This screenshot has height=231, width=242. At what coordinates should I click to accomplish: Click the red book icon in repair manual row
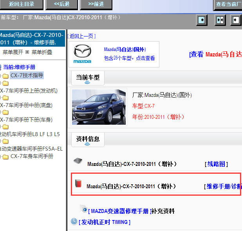pyautogui.click(x=78, y=184)
